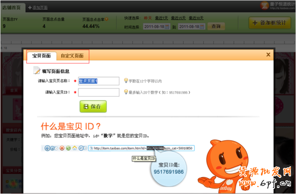
Task: Click the green 保存 button
Action: coord(93,107)
